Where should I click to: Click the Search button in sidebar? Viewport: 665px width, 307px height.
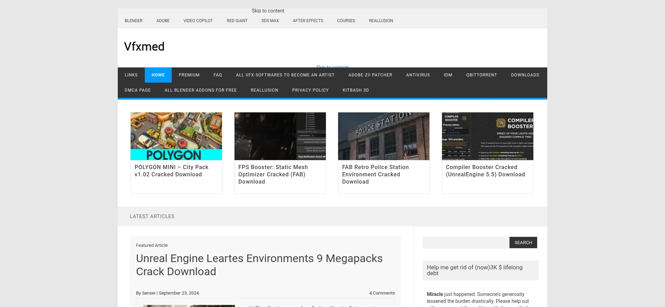click(523, 243)
